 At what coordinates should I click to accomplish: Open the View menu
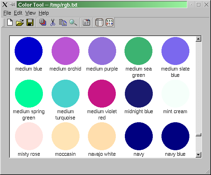click(31, 13)
